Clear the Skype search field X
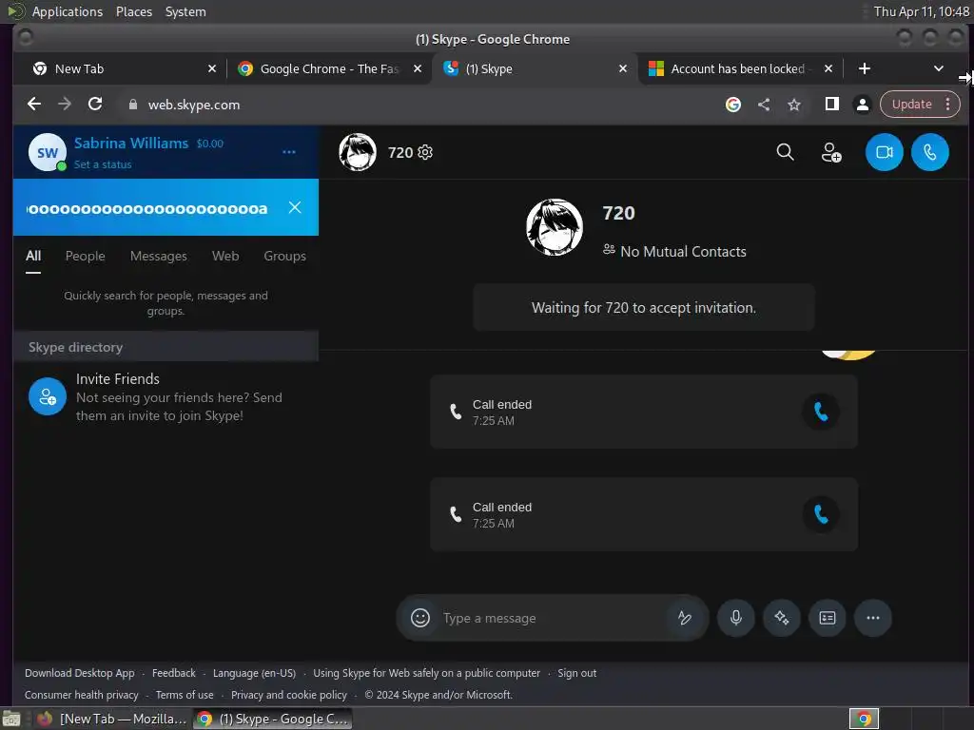974x730 pixels. (295, 207)
